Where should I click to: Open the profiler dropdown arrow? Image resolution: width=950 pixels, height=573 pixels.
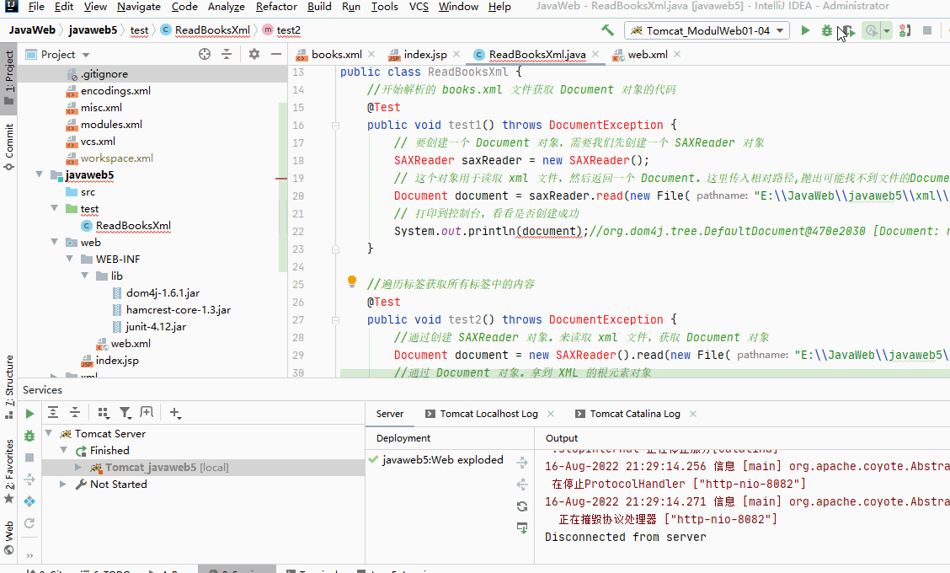coord(886,30)
